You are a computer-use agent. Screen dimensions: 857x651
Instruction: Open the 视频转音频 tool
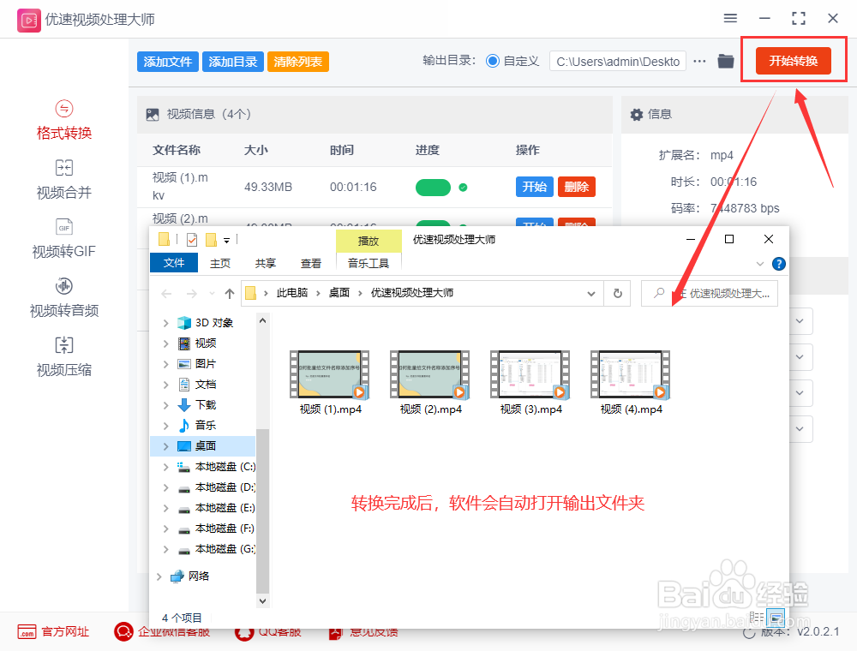click(63, 298)
